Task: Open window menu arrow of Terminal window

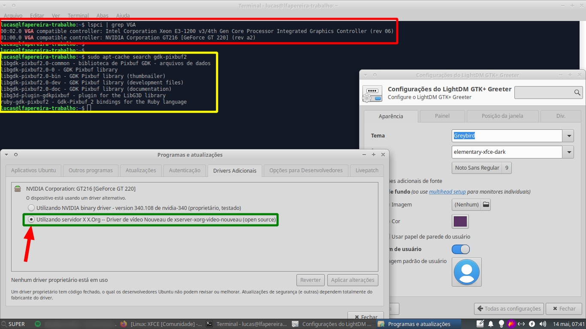Action: tap(3, 6)
